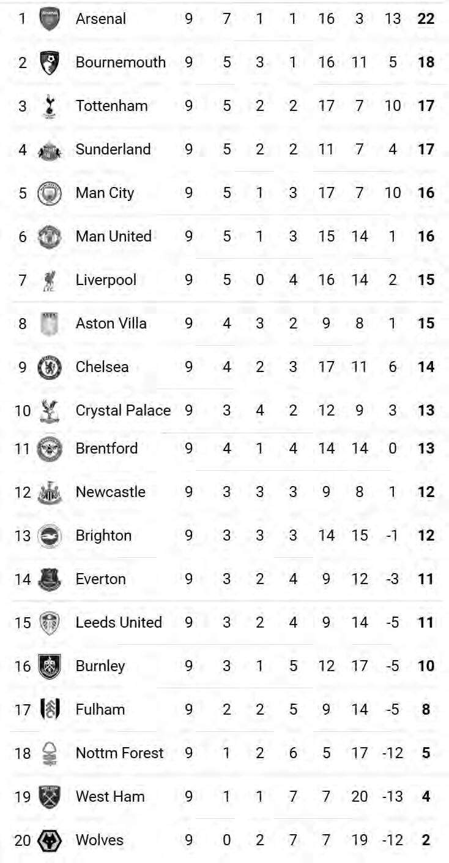
Task: Open the Brentford team name link
Action: [x=107, y=448]
